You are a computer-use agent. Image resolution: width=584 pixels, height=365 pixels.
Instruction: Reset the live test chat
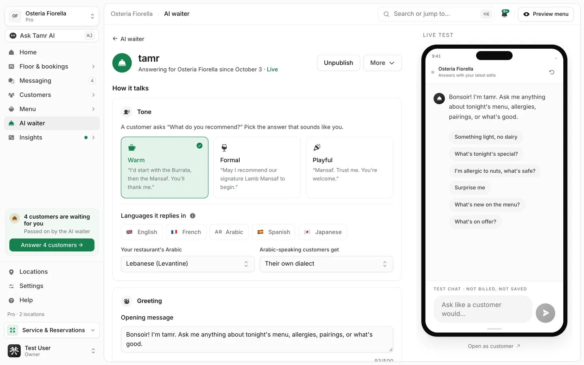(552, 72)
